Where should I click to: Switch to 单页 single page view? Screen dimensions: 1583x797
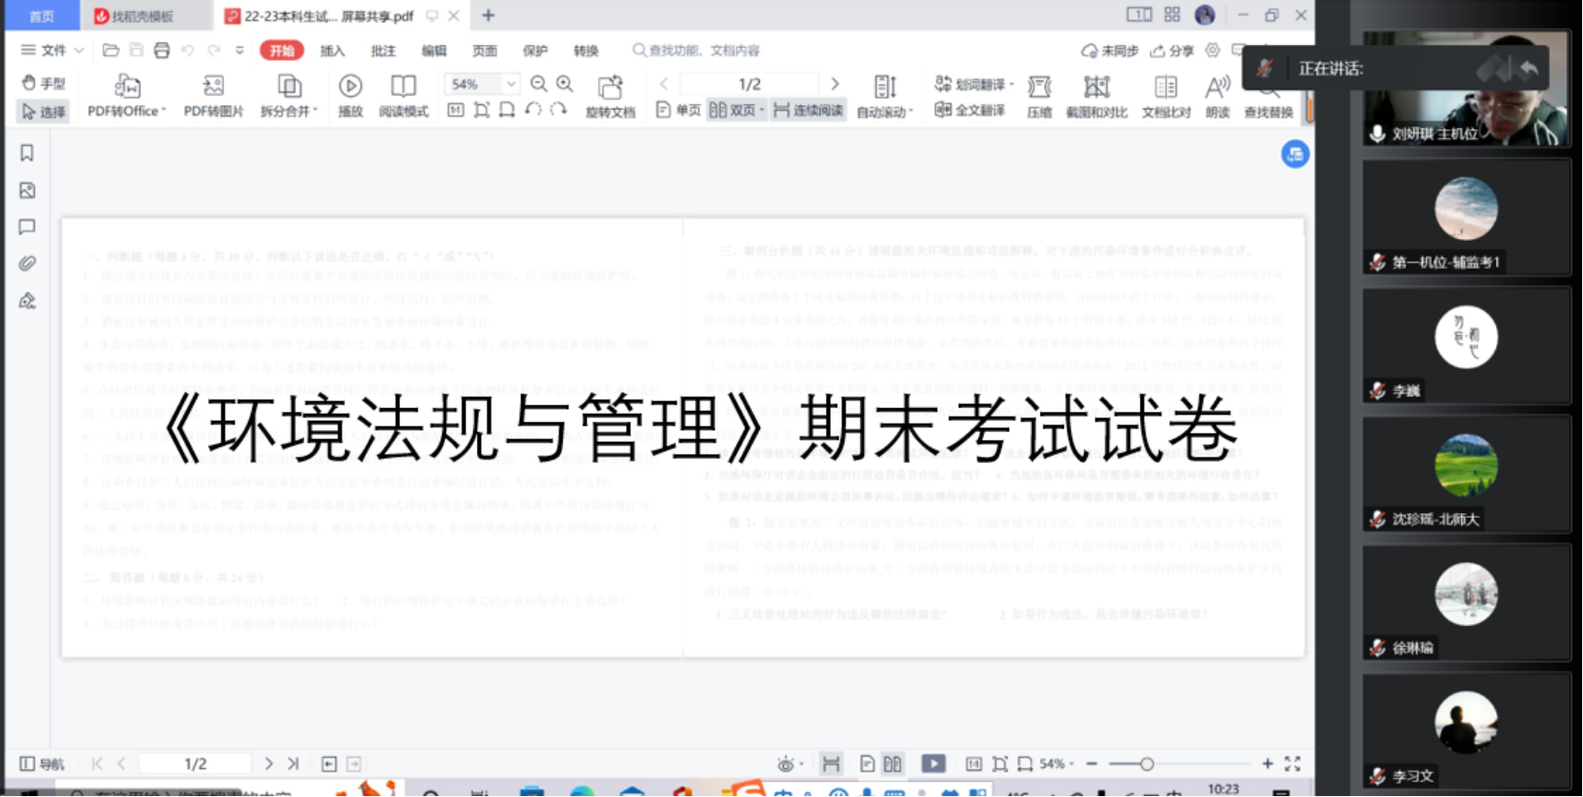pyautogui.click(x=678, y=111)
